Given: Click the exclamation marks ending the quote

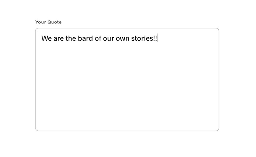Looking at the screenshot, I should pyautogui.click(x=155, y=38).
